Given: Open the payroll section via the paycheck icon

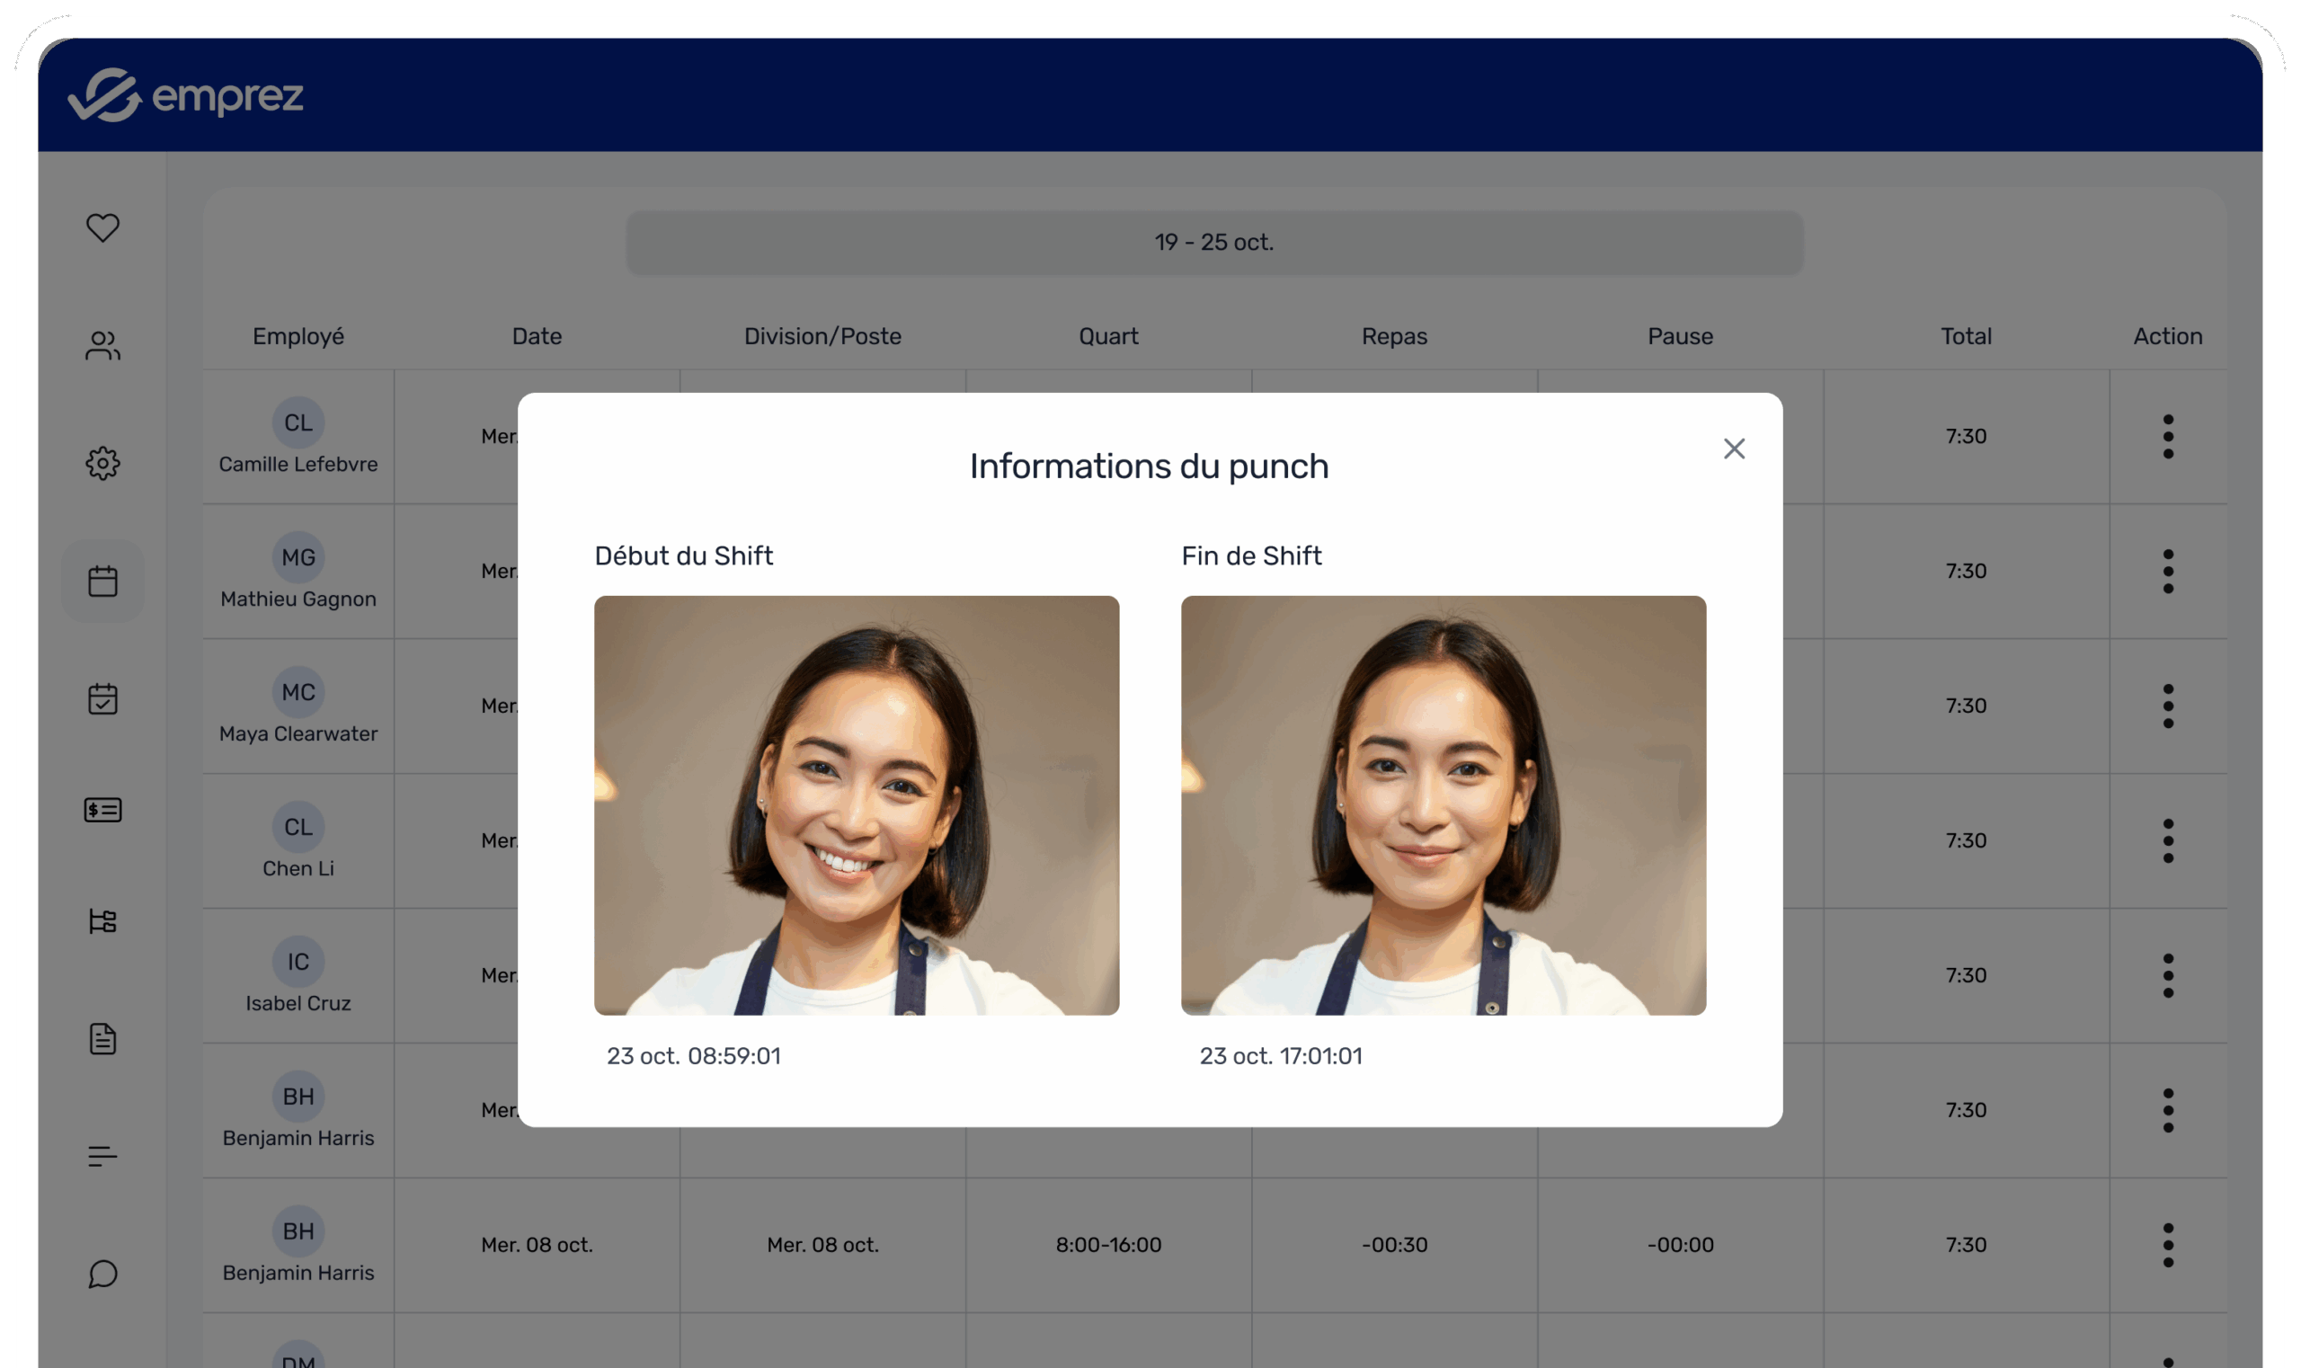Looking at the screenshot, I should [x=102, y=811].
